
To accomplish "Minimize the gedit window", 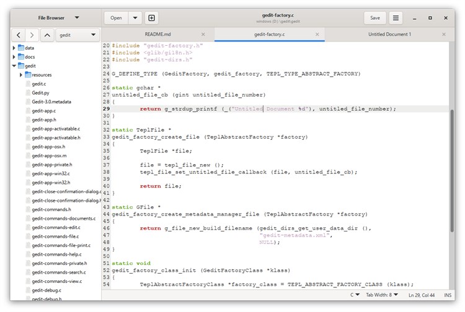I will click(415, 18).
